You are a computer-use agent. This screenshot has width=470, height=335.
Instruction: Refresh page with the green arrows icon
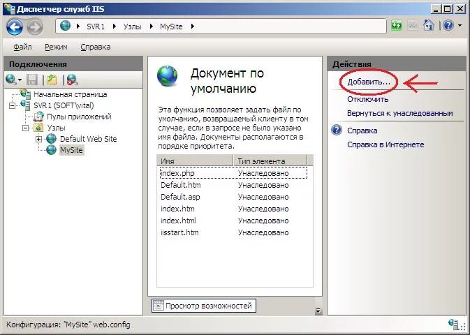click(397, 25)
